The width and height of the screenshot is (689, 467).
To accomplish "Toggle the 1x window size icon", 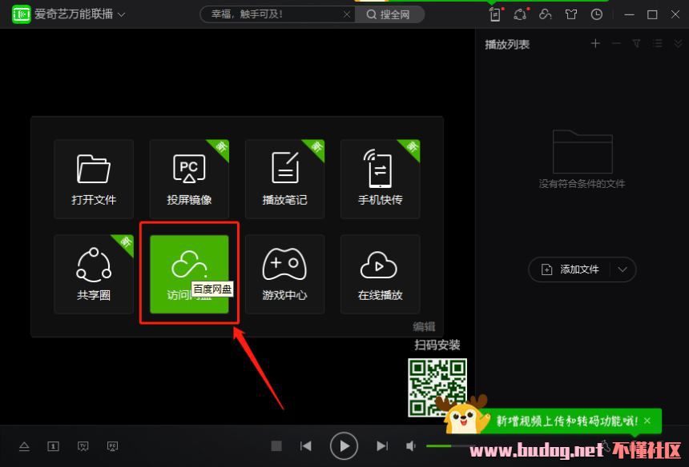I will click(x=53, y=446).
